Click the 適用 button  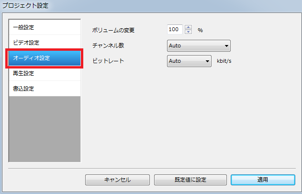point(263,180)
